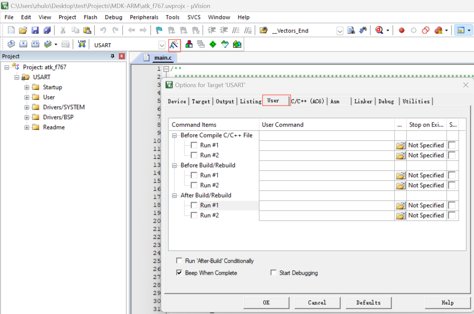
Task: Click the Download (LOAD) flash icon
Action: pyautogui.click(x=82, y=44)
